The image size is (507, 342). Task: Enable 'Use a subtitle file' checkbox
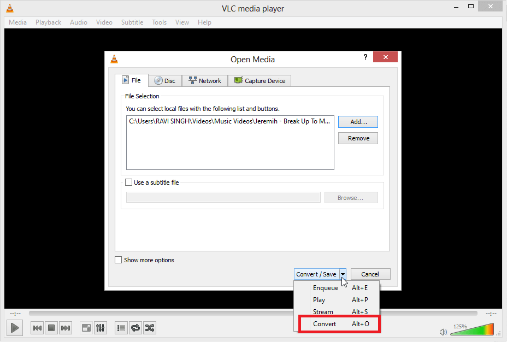(x=129, y=182)
